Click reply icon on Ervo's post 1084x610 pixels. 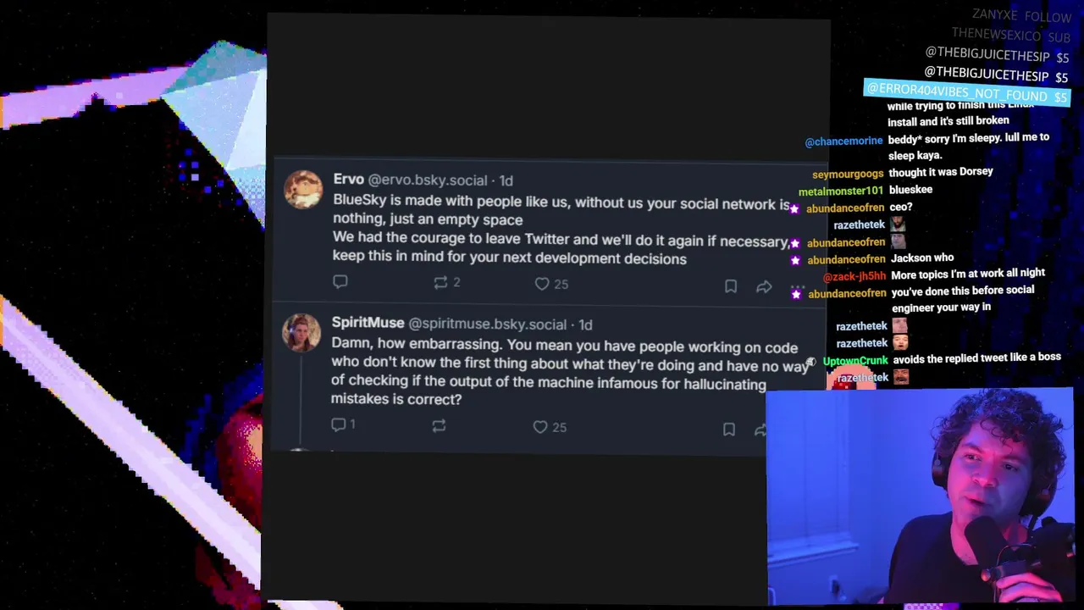tap(340, 281)
